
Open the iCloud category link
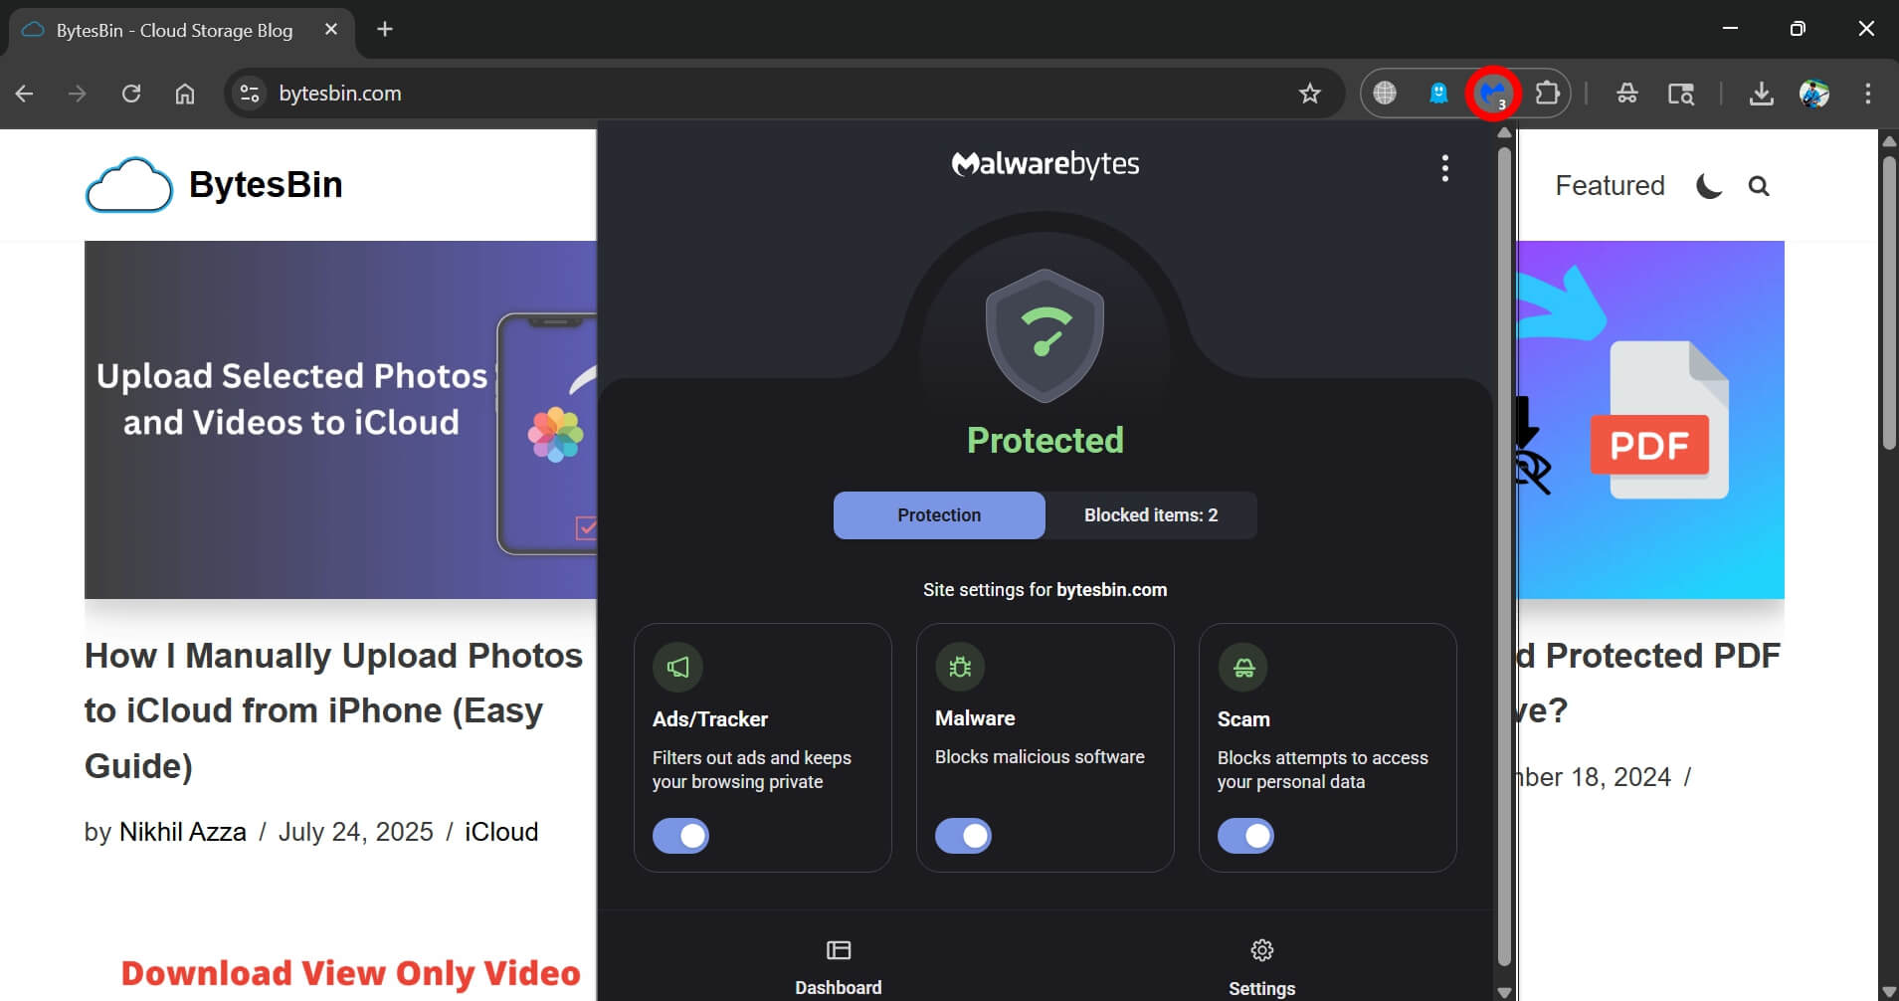click(x=501, y=832)
